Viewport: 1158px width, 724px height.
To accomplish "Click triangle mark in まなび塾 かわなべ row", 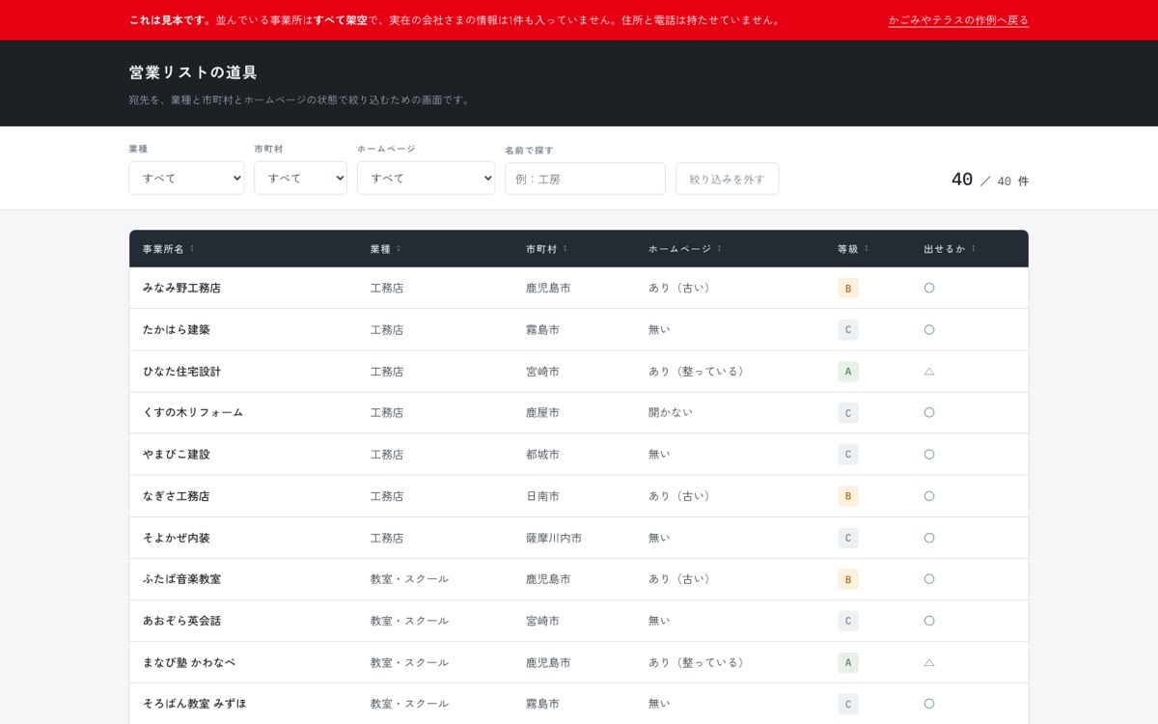I will 929,662.
